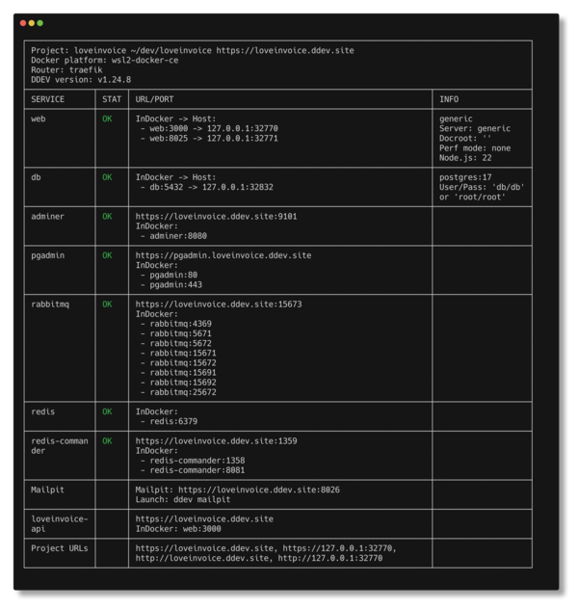Select the adminer service name

click(48, 217)
